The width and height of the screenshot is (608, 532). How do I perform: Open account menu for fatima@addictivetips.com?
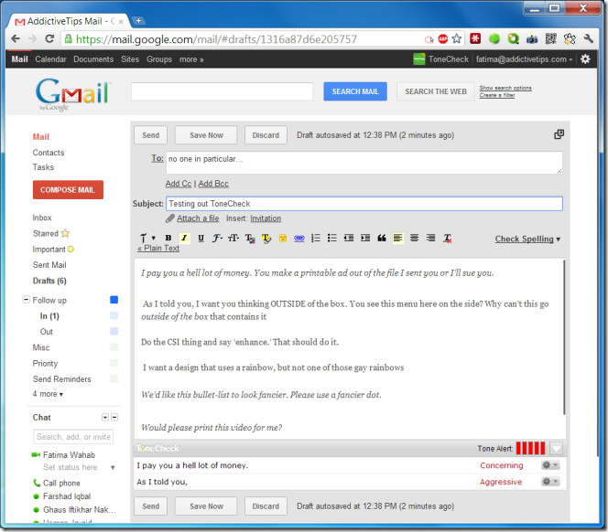[x=525, y=59]
